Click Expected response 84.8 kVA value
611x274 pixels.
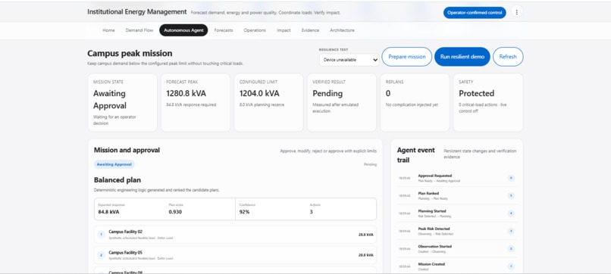(x=108, y=212)
